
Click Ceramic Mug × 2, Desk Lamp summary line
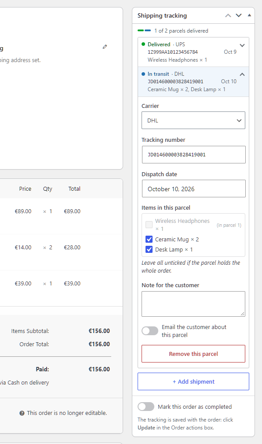(186, 89)
